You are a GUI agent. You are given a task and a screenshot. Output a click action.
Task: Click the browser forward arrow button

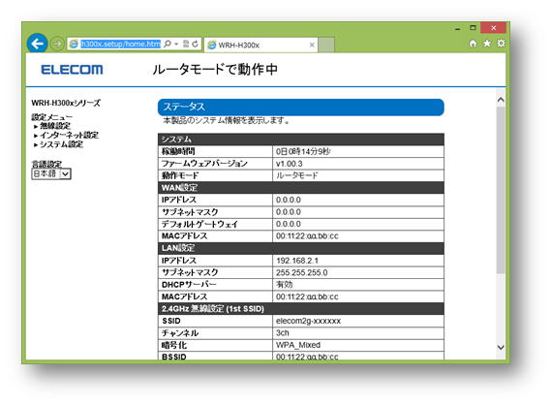56,44
